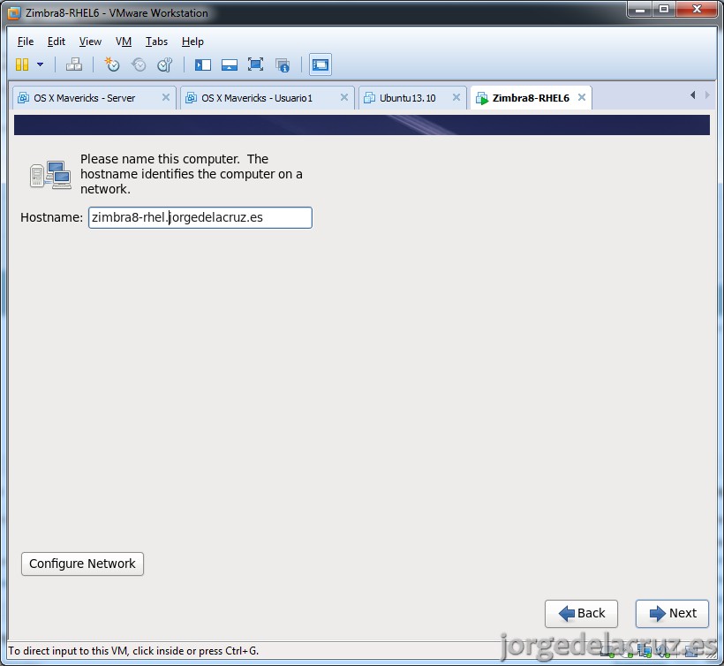Click the Configure Network button
The image size is (724, 666).
pos(82,564)
